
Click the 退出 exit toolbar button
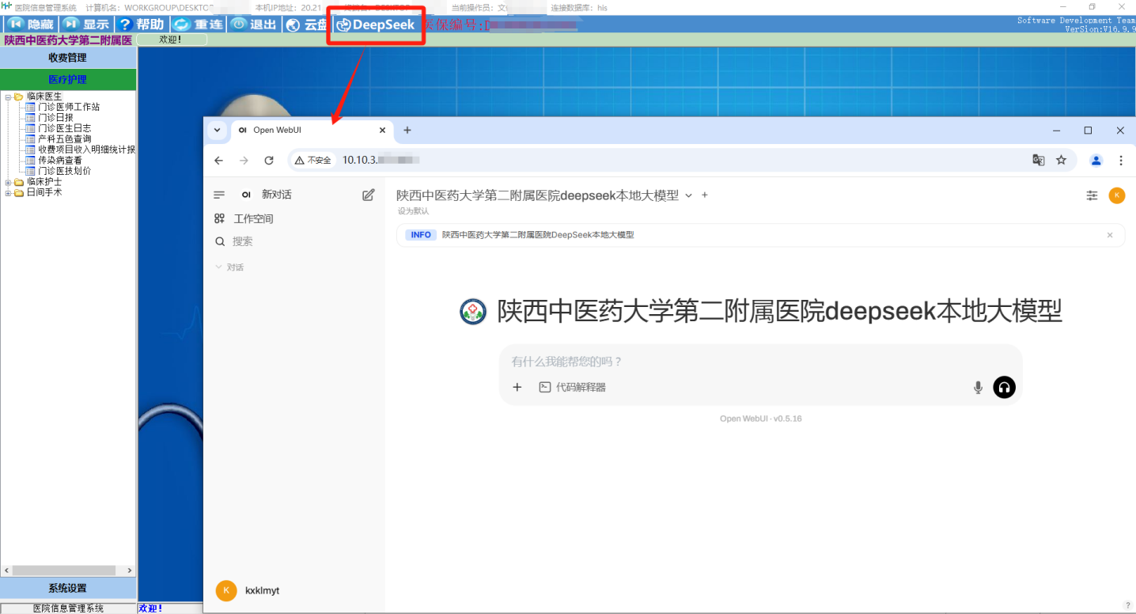[253, 25]
